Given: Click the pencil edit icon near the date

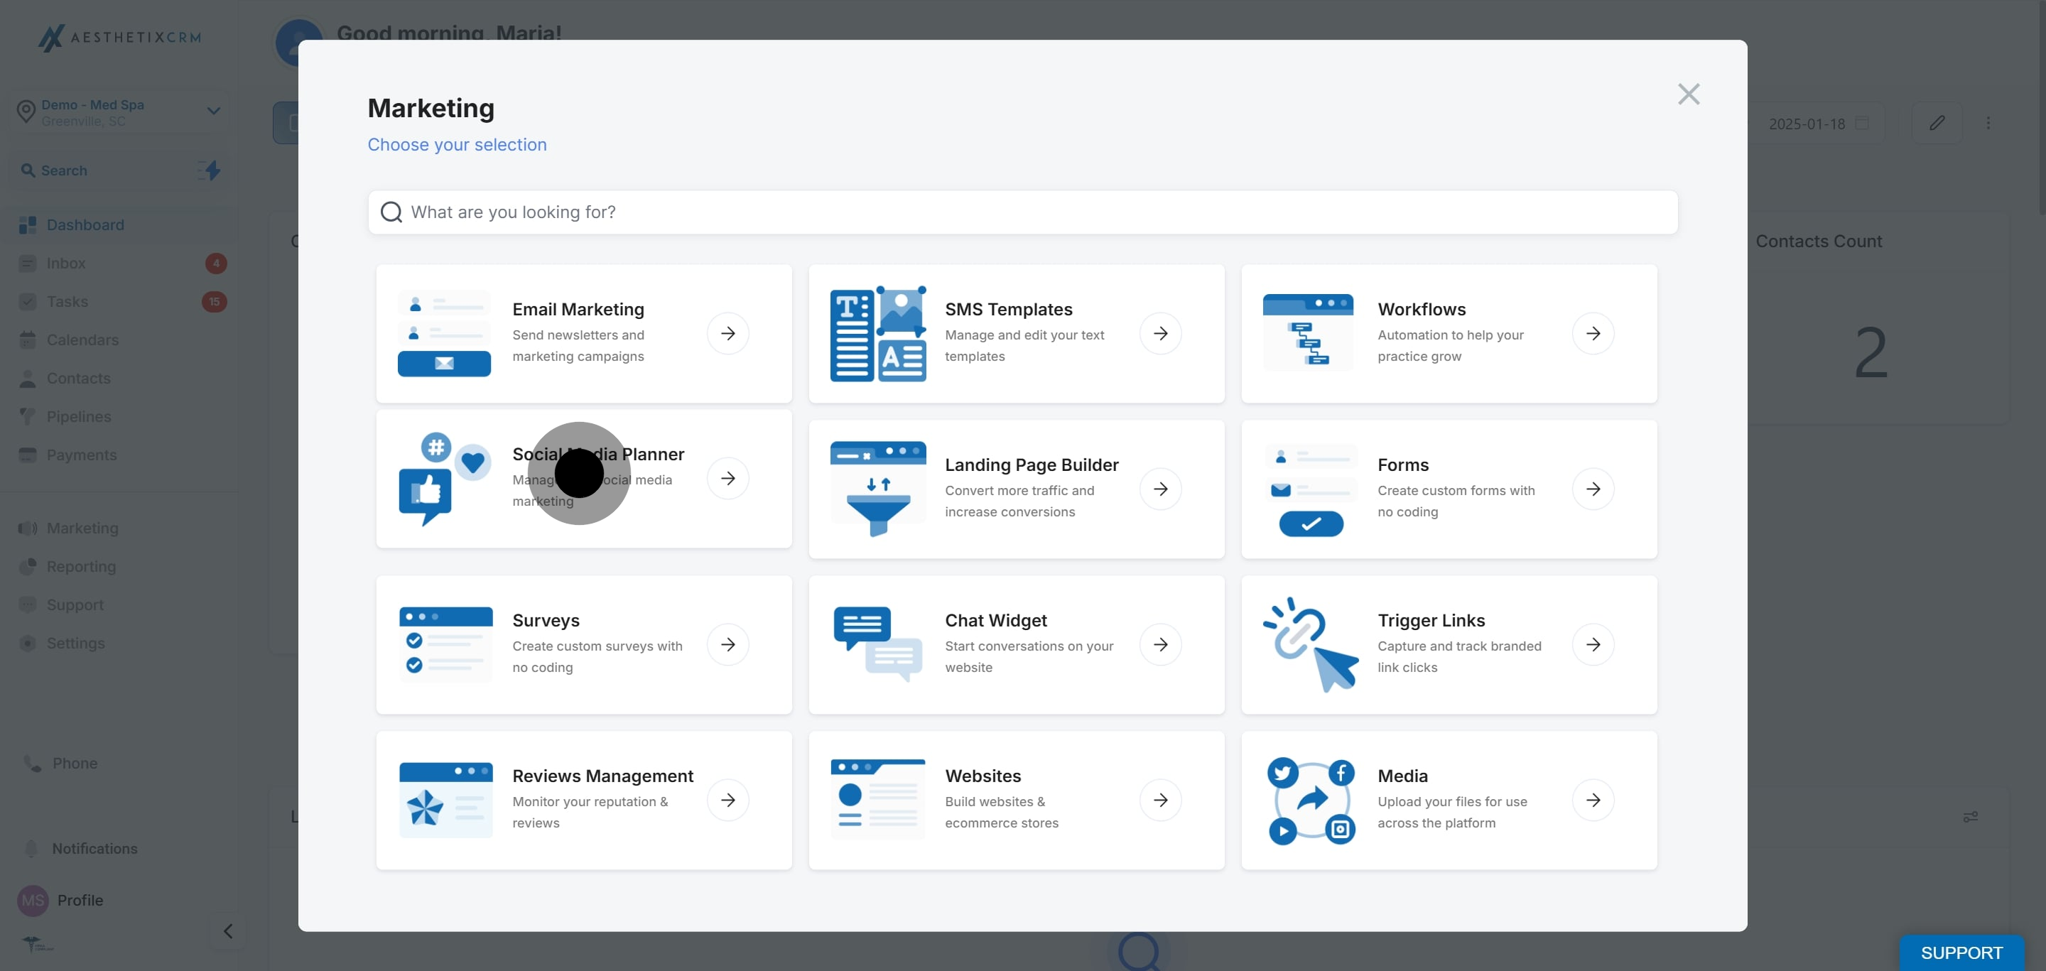Looking at the screenshot, I should click(x=1937, y=122).
